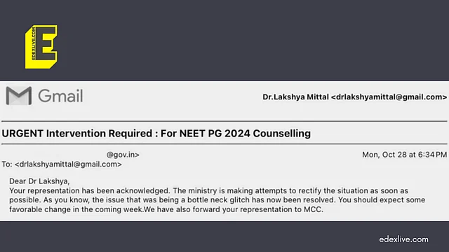This screenshot has width=449, height=252.
Task: Click the yellow EdexLive E logo
Action: (x=41, y=47)
